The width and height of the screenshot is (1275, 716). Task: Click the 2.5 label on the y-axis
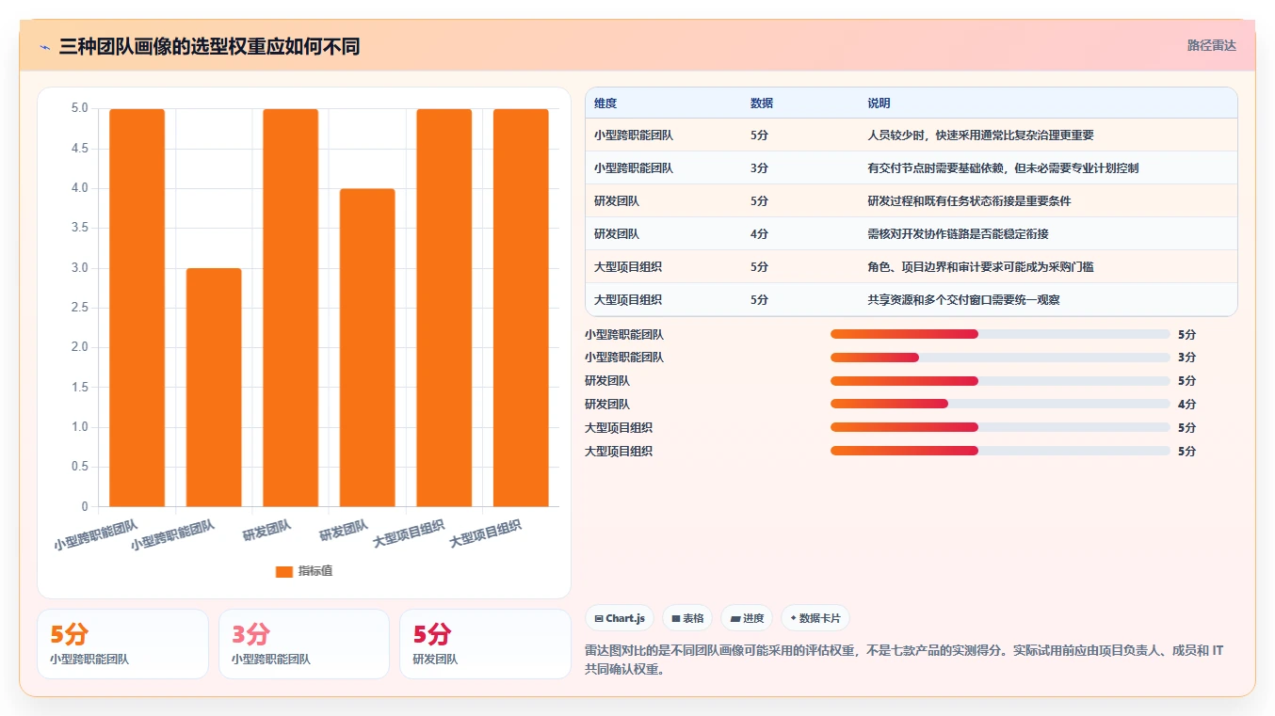[x=80, y=308]
